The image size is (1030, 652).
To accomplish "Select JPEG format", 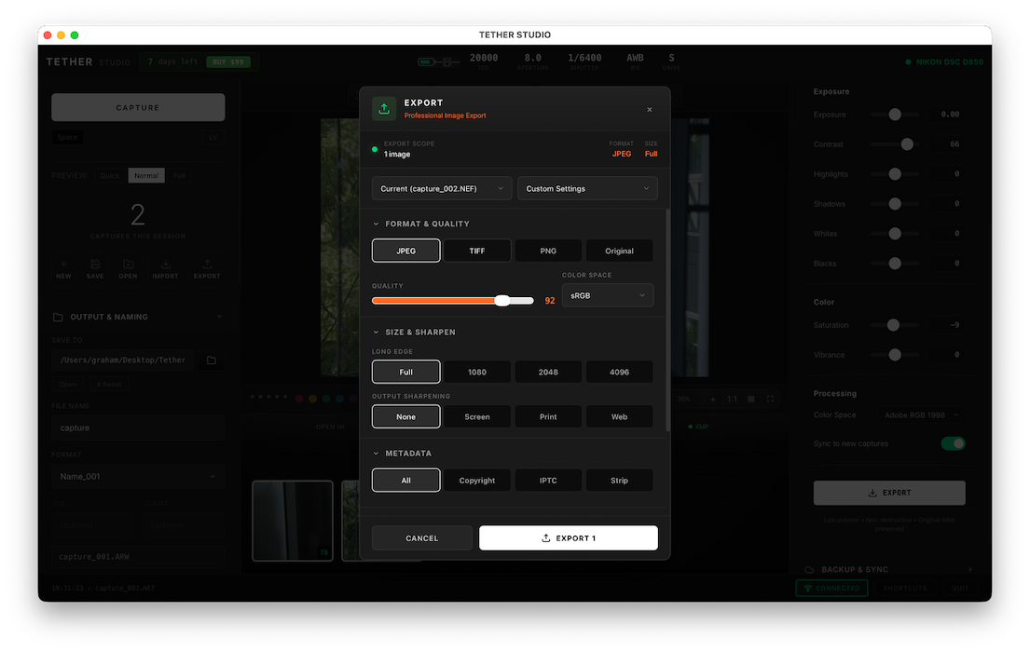I will click(x=406, y=251).
